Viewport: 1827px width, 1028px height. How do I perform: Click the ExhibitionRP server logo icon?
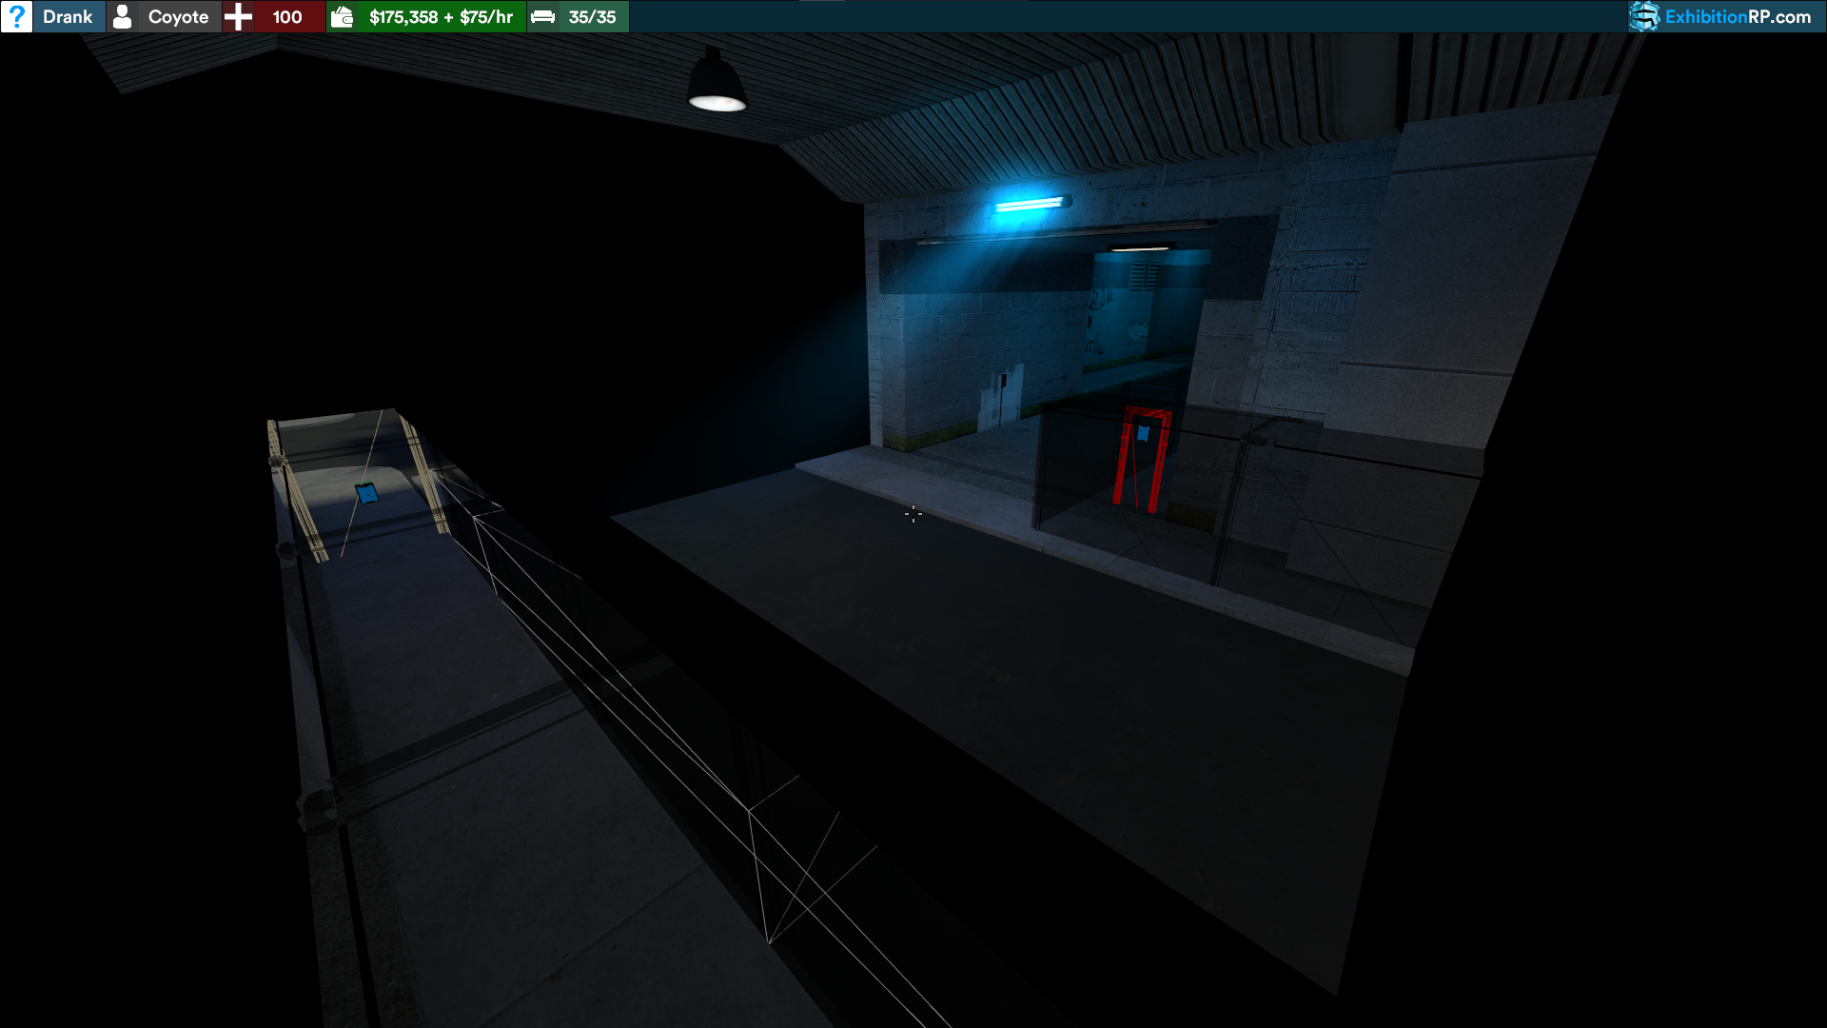point(1644,16)
